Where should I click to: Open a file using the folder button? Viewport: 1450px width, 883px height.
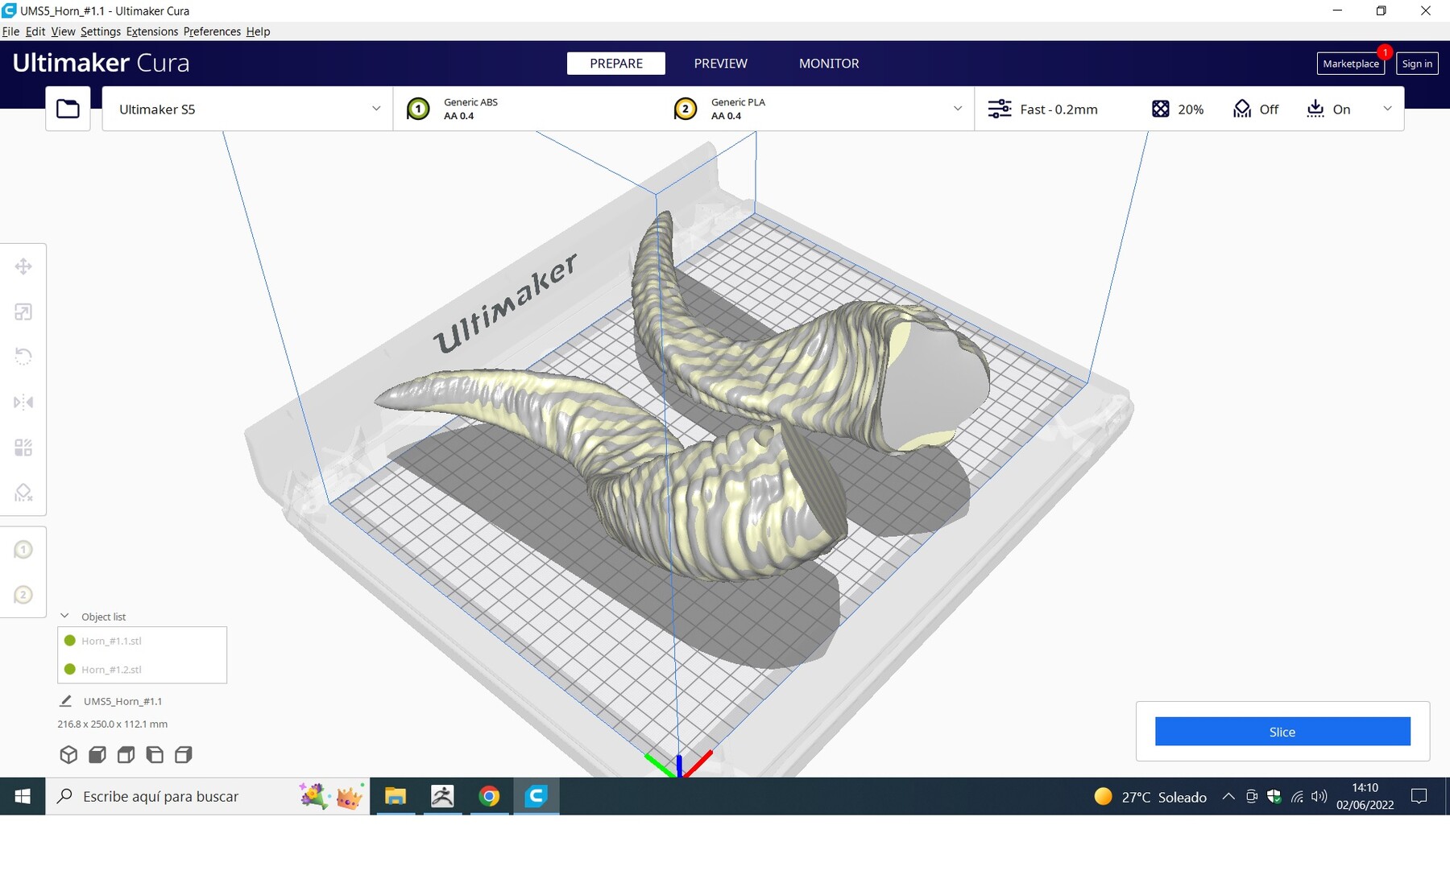click(68, 108)
